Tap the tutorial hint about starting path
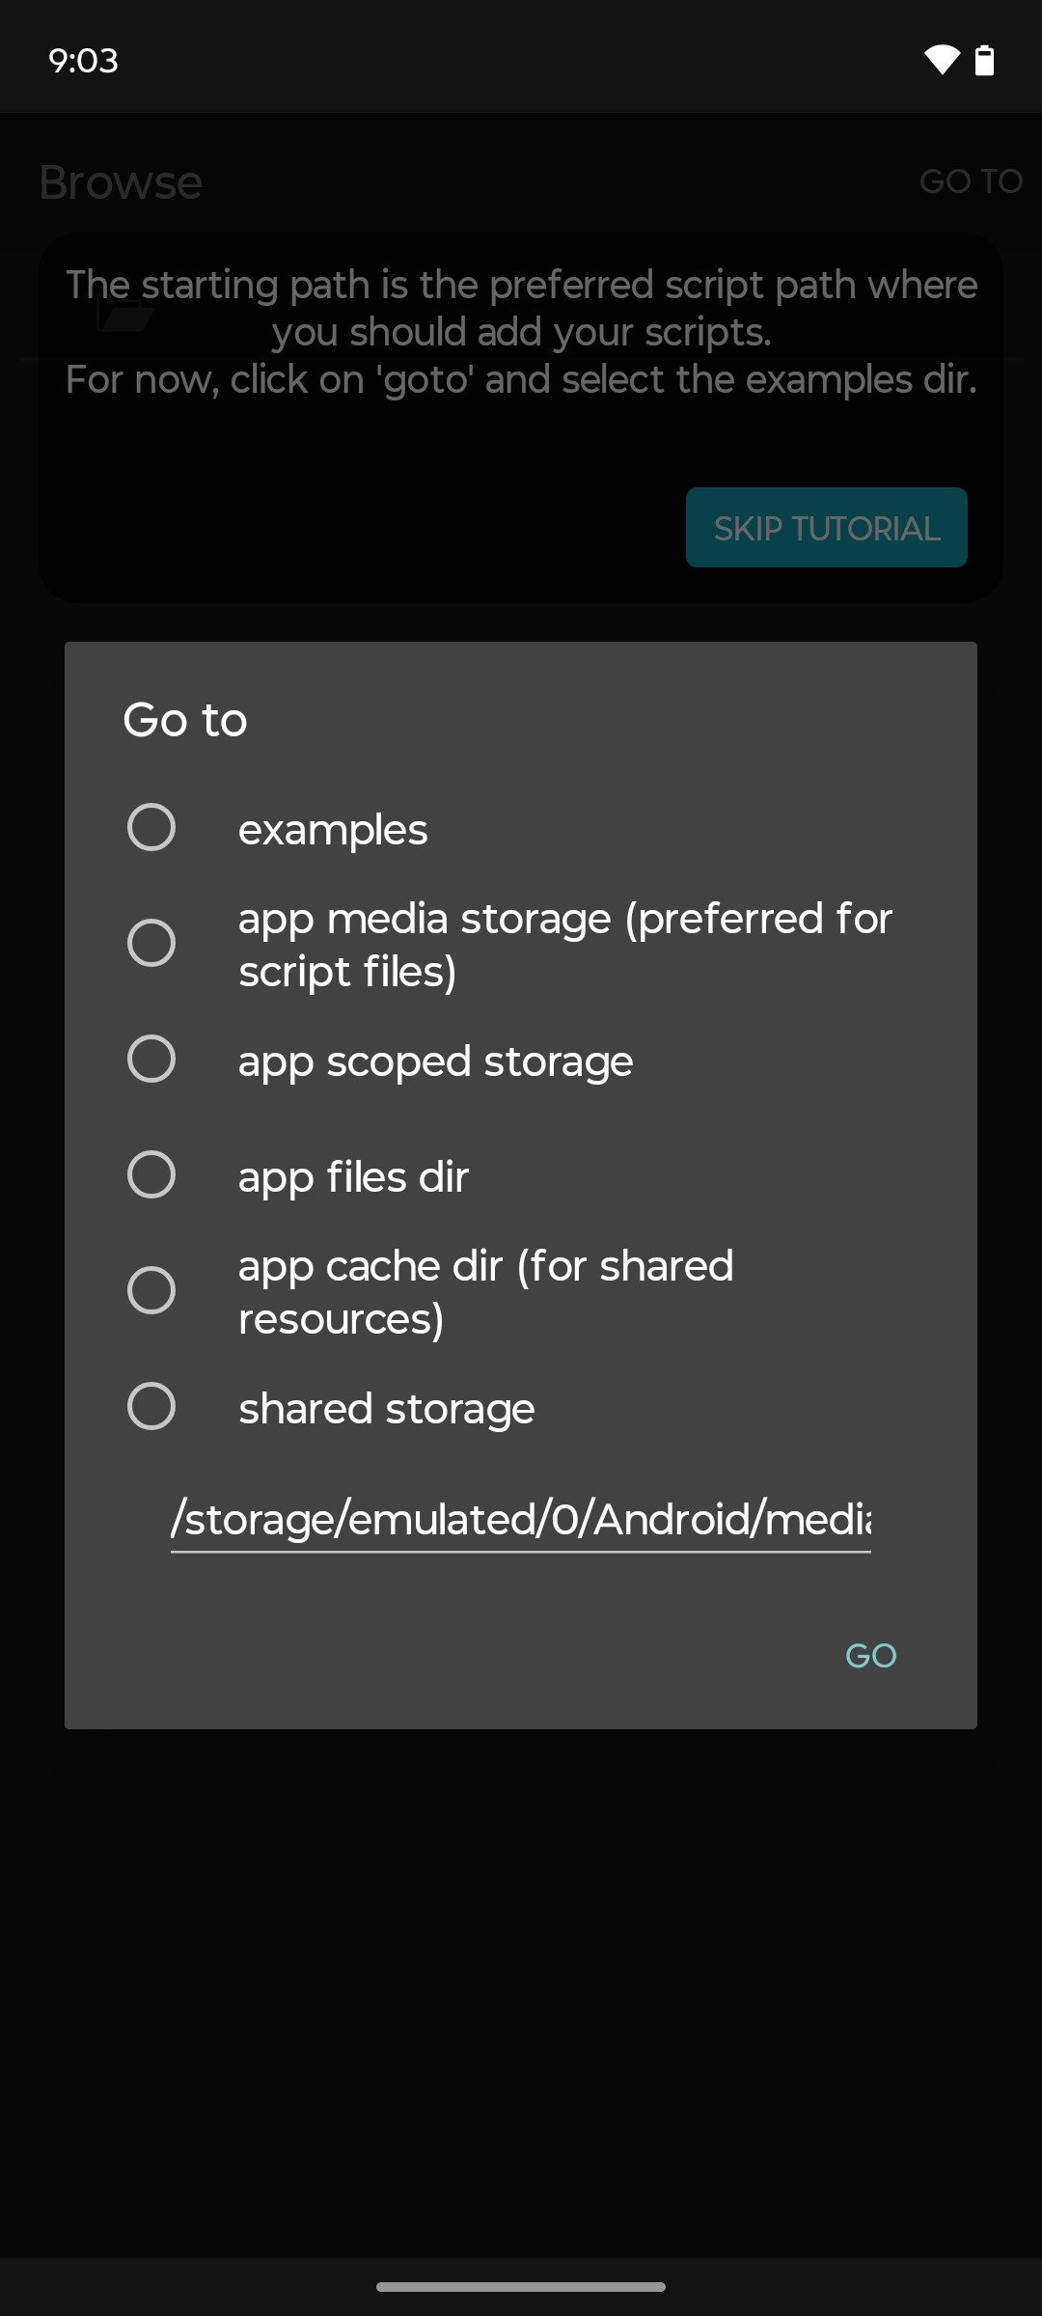This screenshot has width=1042, height=2316. click(x=521, y=332)
